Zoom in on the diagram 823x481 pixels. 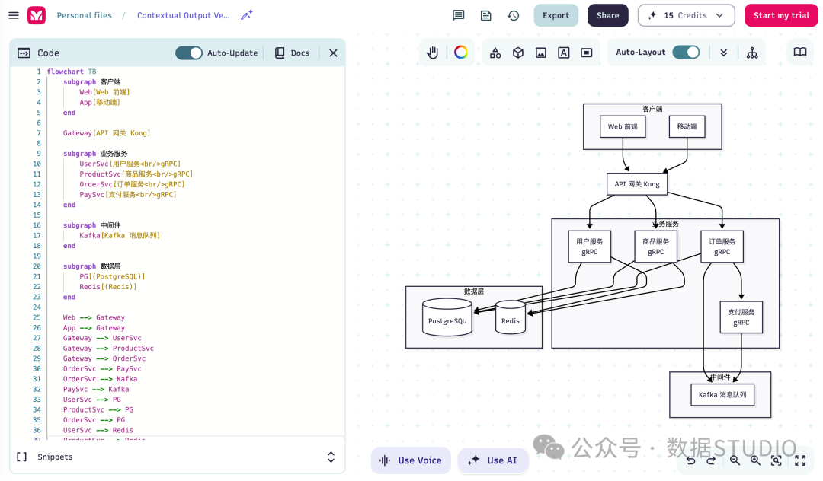pyautogui.click(x=755, y=460)
